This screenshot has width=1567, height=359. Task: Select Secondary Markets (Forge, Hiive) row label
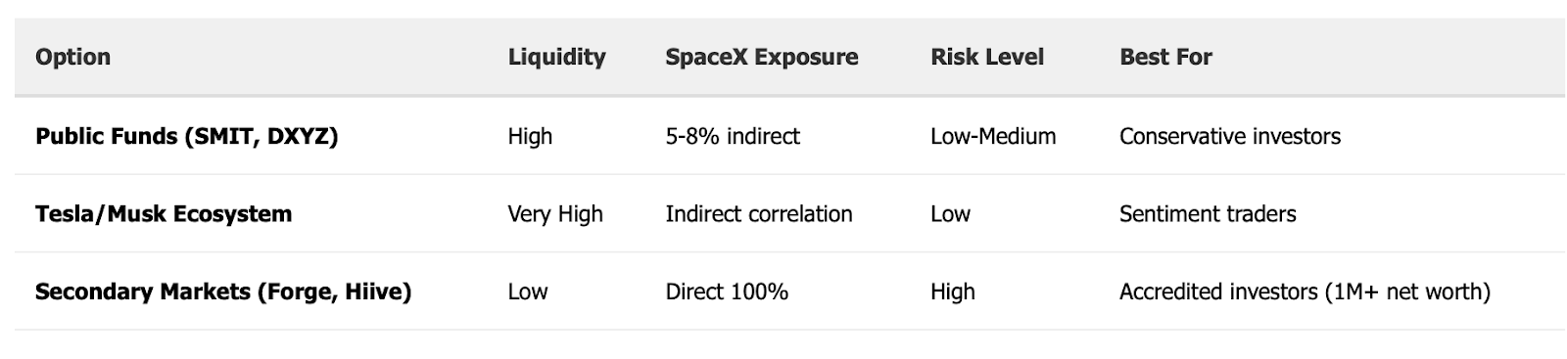(x=223, y=292)
